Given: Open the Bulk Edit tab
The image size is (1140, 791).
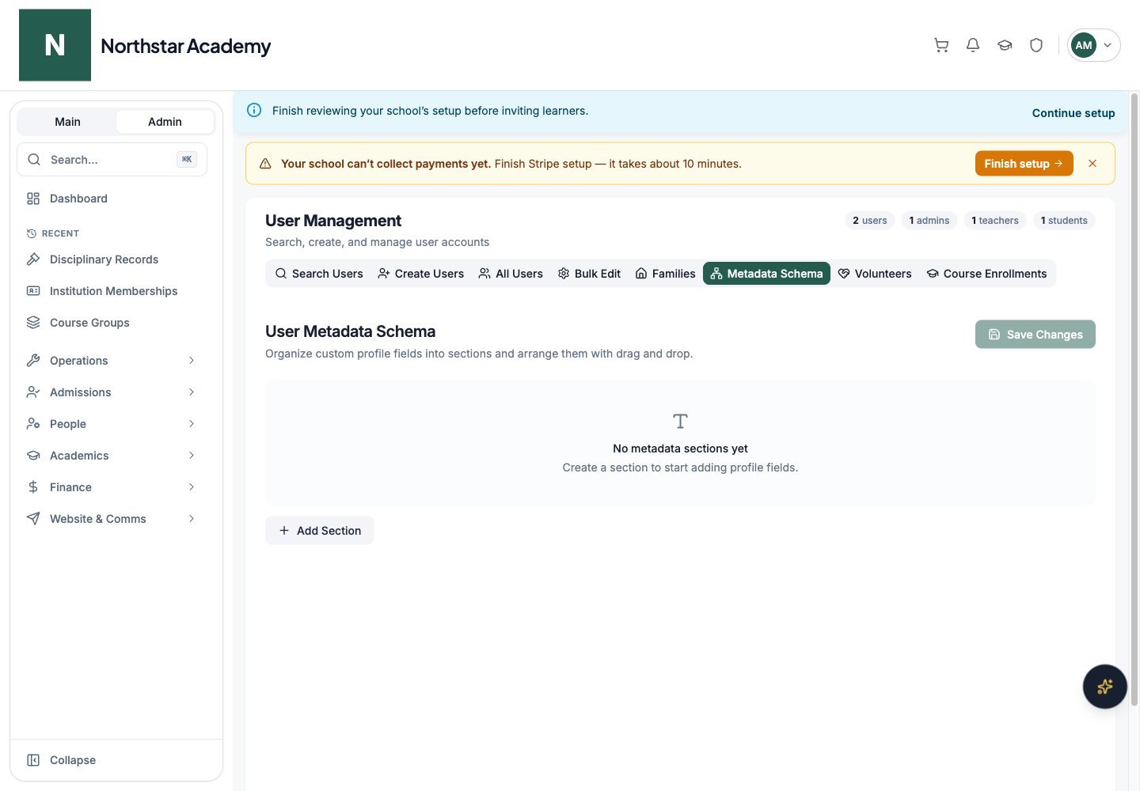Looking at the screenshot, I should (x=589, y=274).
